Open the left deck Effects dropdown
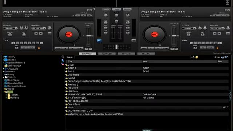 coord(11,28)
